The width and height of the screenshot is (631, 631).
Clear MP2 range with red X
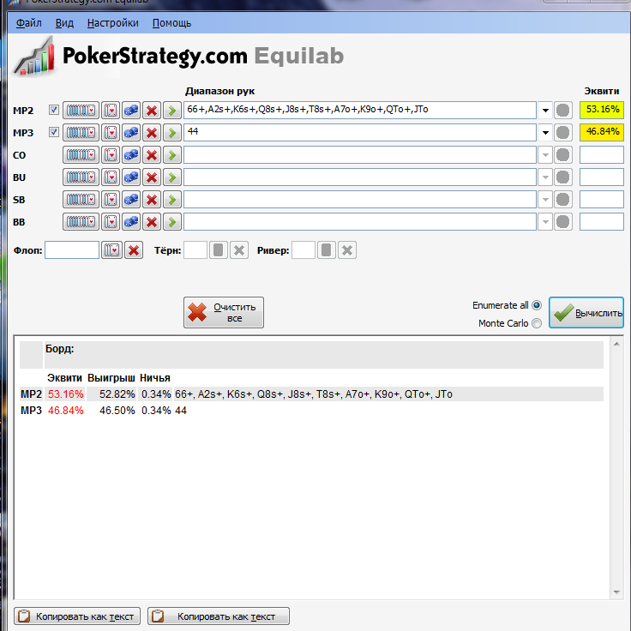pyautogui.click(x=152, y=110)
